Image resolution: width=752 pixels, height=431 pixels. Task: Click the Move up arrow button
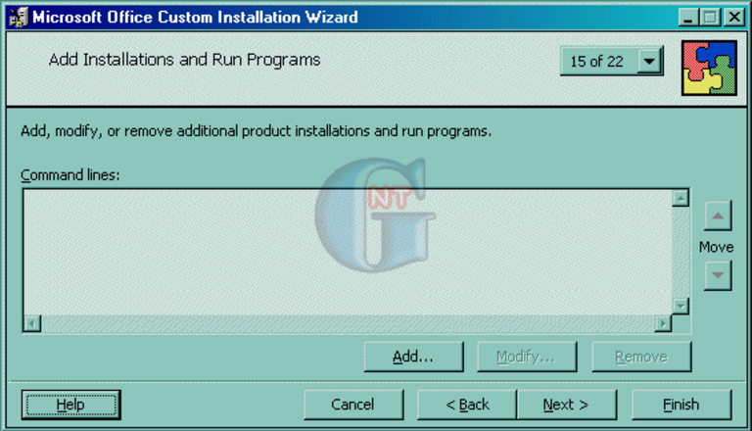(718, 215)
